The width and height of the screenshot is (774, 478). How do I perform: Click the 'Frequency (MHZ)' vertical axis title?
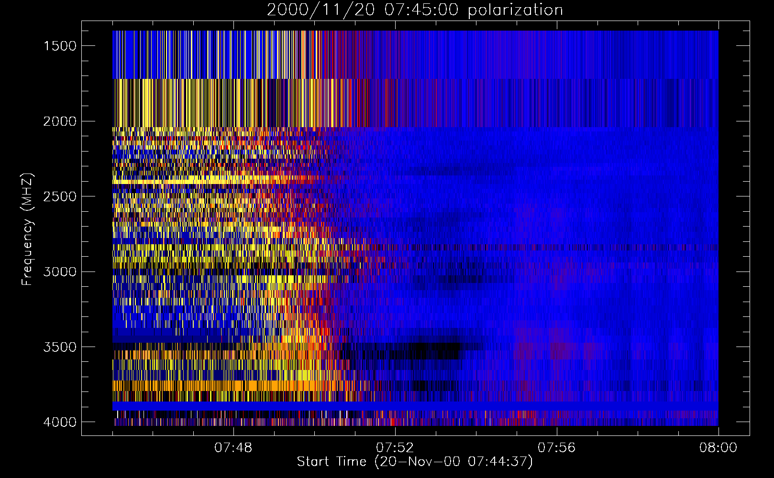coord(28,229)
